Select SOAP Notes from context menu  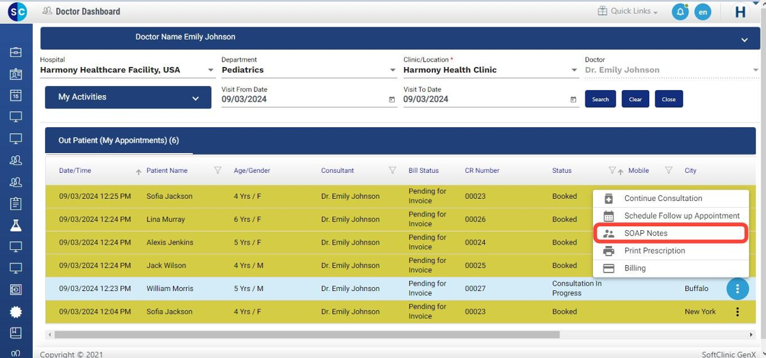(646, 234)
